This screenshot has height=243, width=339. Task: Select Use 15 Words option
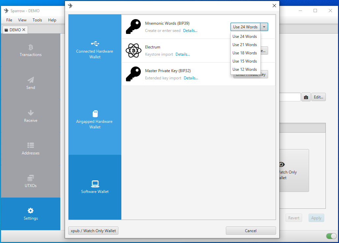(x=246, y=61)
